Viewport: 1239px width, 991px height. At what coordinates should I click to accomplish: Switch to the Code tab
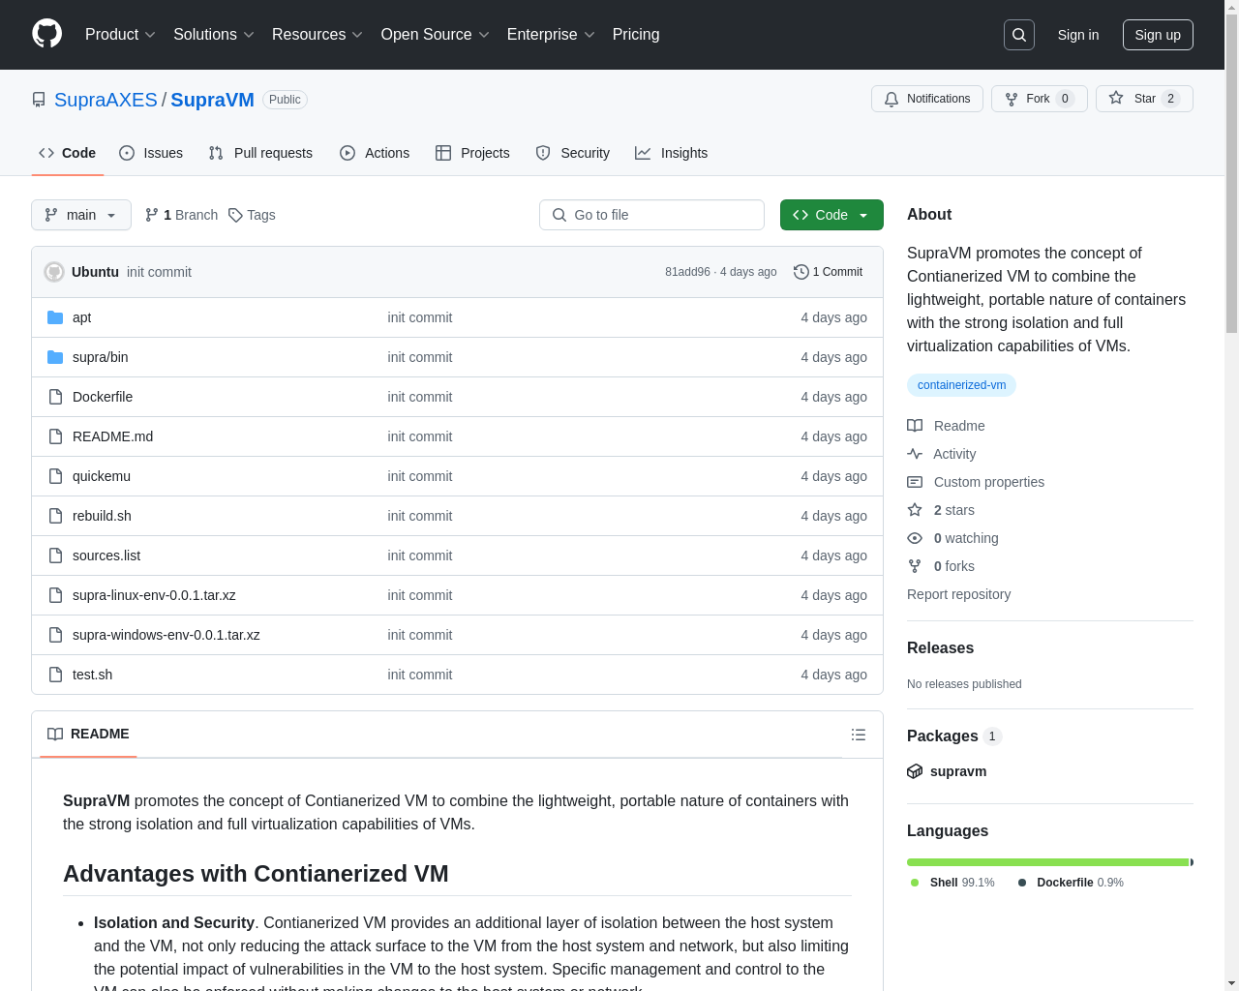pos(68,153)
